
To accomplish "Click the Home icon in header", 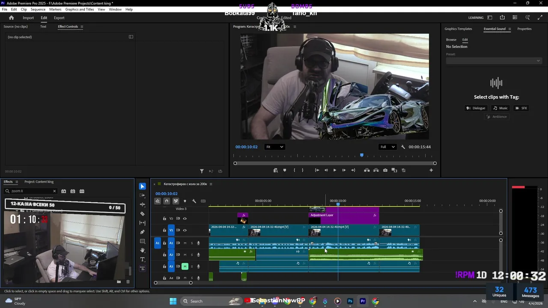I will pos(12,18).
